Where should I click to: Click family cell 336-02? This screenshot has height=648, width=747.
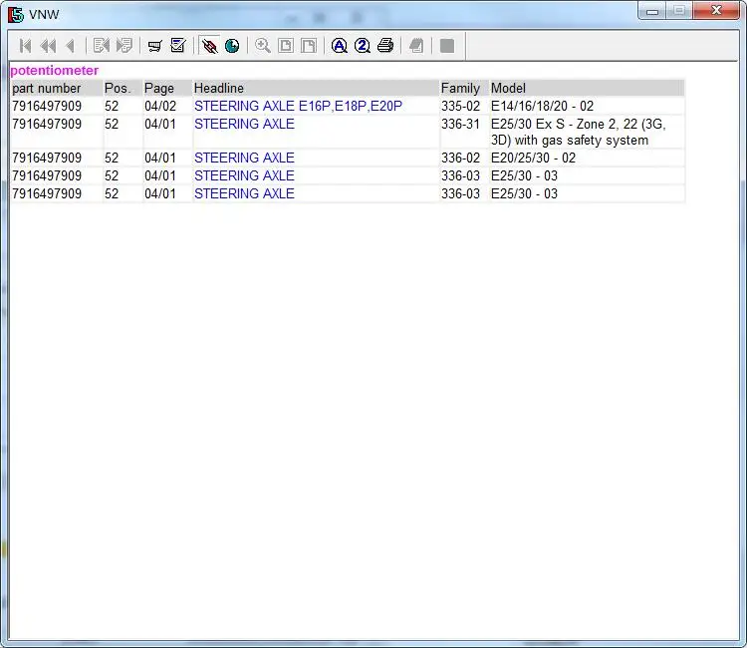coord(460,158)
